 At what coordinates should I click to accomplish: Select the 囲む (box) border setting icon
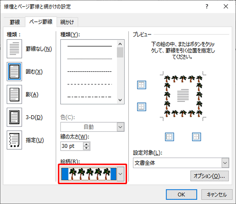tap(14, 72)
